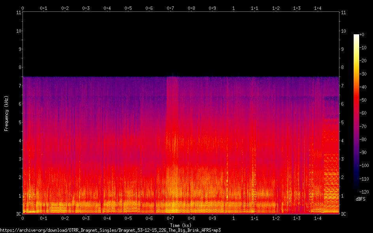This screenshot has height=233, width=373.
Task: Click the archive.org source URL at the bottom
Action: [x=110, y=230]
